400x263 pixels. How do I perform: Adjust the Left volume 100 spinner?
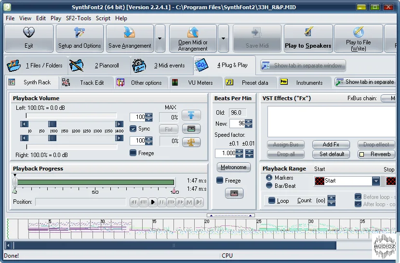coord(149,118)
